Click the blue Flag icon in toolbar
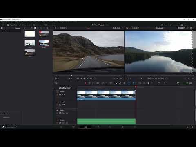196x147 pixels. (x=129, y=83)
